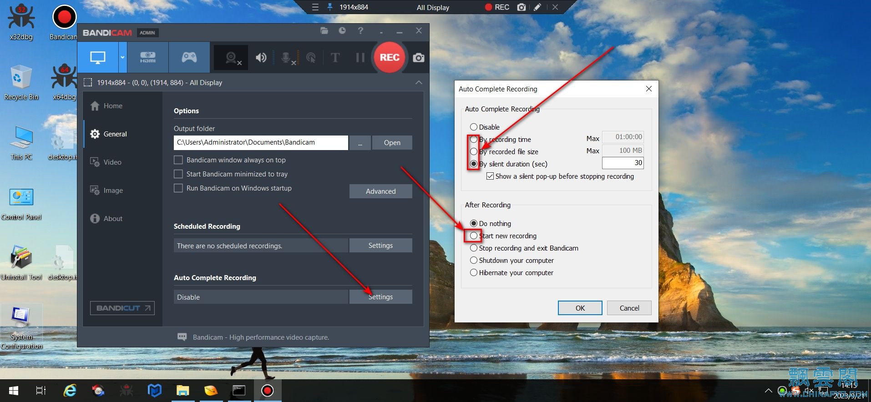Select By silent duration option
This screenshot has width=871, height=402.
(474, 164)
